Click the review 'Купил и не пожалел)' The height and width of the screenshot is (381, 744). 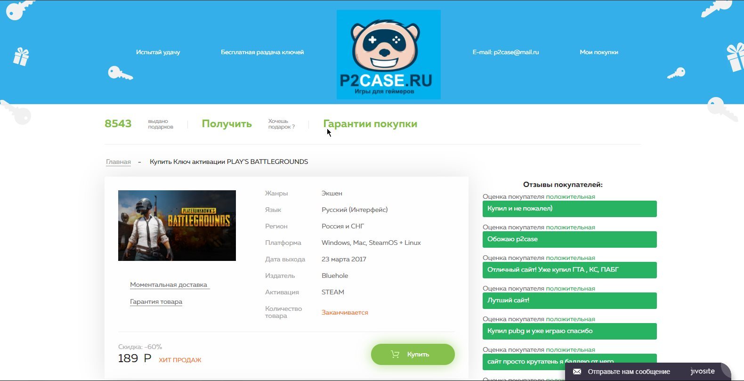[x=570, y=209]
